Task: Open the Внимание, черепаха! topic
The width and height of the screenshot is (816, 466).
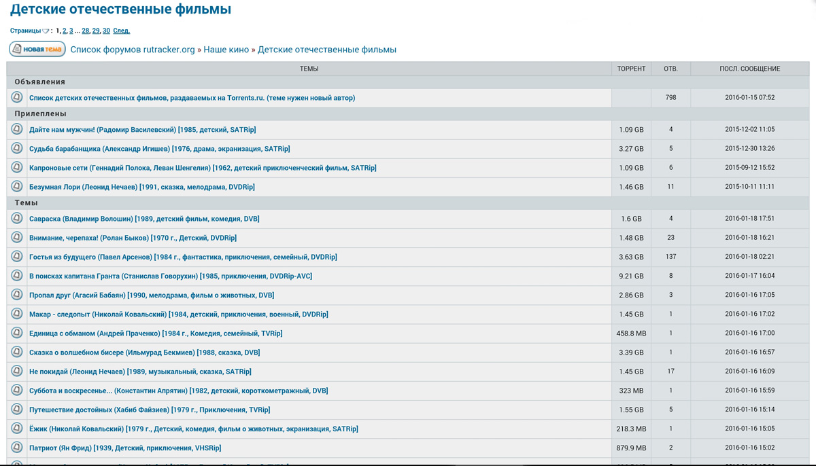Action: click(133, 238)
